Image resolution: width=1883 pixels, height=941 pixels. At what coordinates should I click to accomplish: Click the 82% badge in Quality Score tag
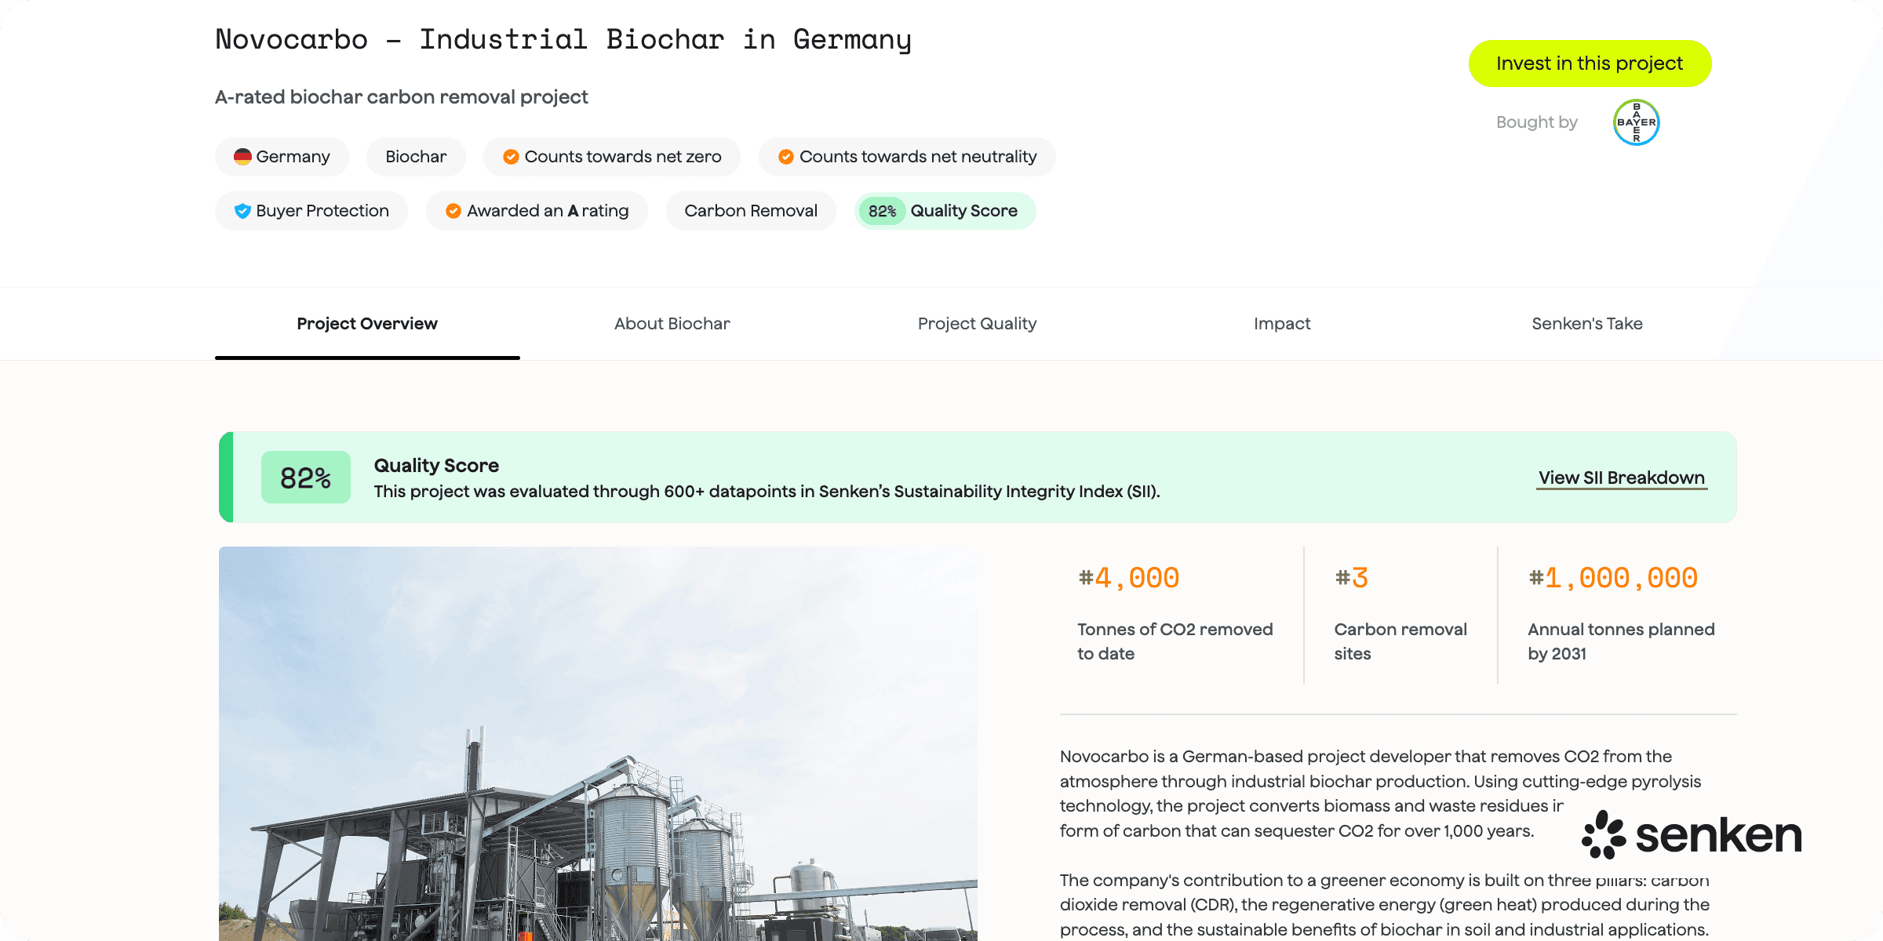pyautogui.click(x=882, y=211)
